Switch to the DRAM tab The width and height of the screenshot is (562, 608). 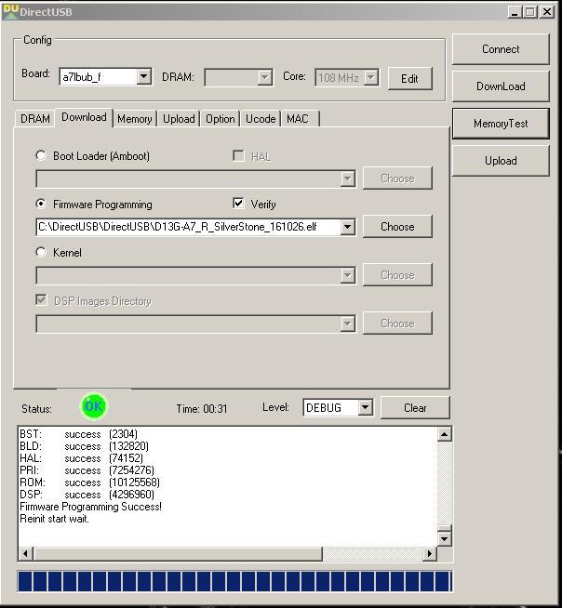[35, 119]
